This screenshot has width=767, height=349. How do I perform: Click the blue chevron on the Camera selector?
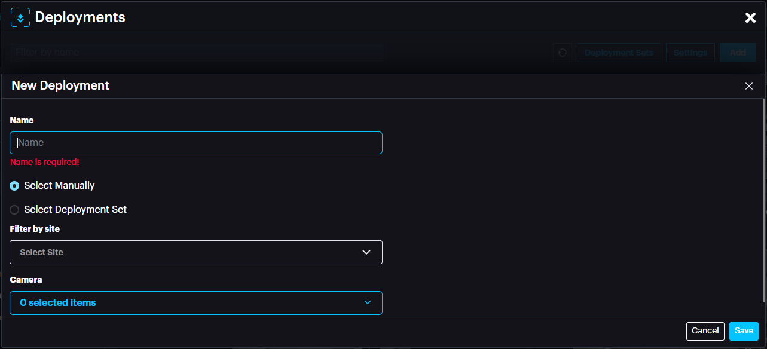click(x=368, y=302)
